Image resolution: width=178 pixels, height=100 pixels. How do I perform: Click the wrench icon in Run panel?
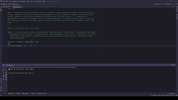pos(3,70)
